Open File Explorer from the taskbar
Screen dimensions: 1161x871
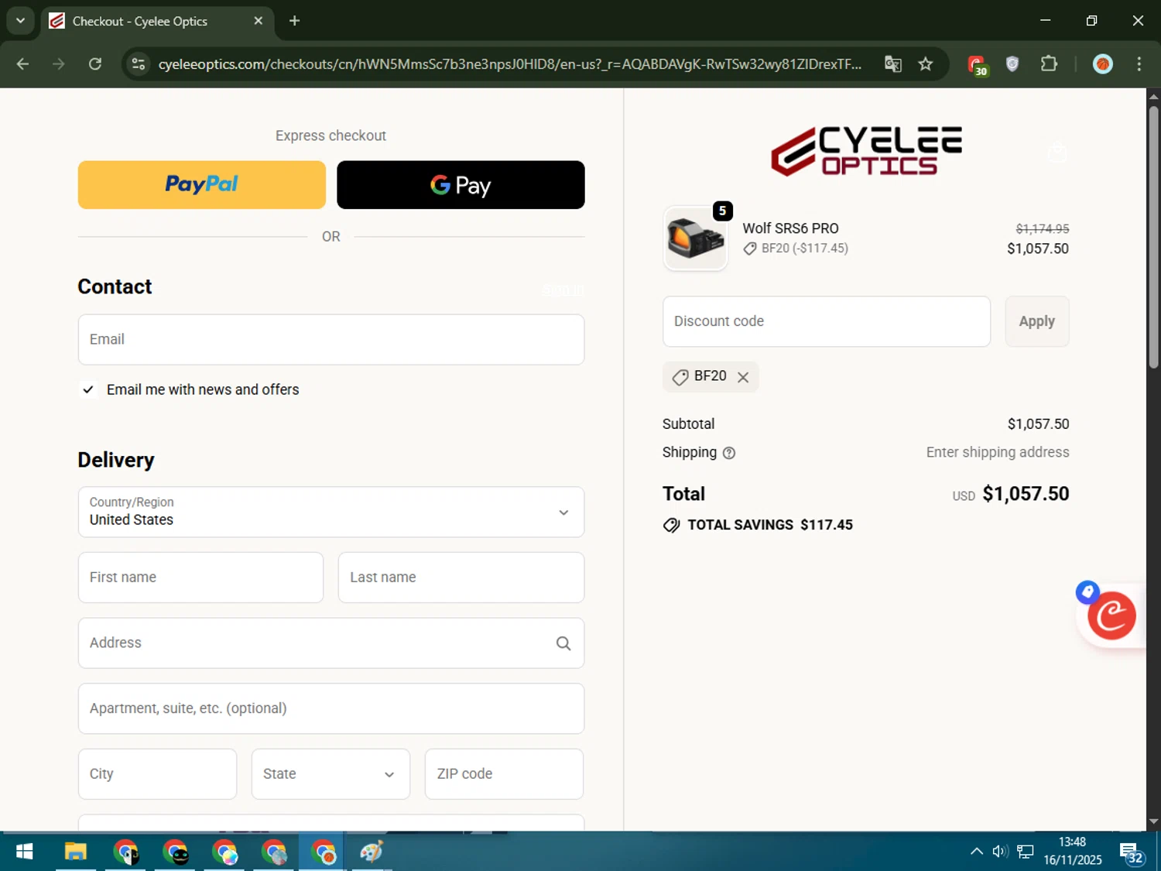(x=75, y=852)
